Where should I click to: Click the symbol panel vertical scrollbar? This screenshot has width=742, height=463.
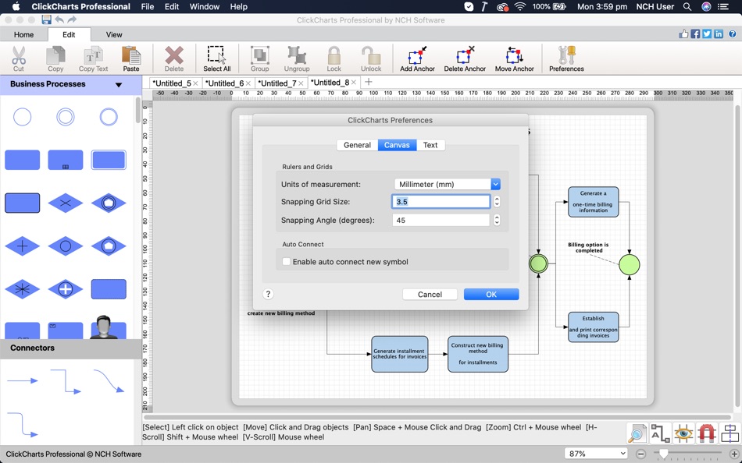tap(137, 110)
